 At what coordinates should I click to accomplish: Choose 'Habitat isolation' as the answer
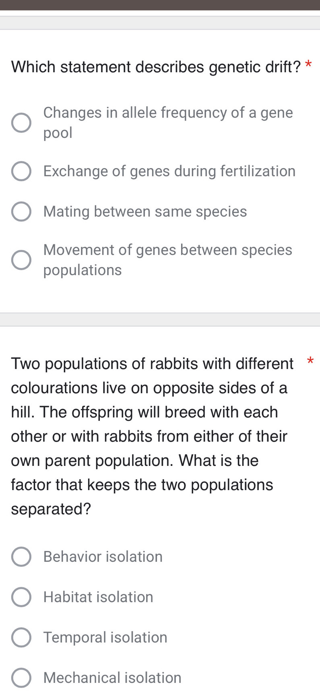(21, 597)
